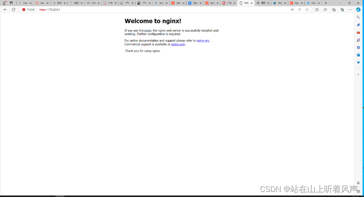Switch to the OS /ind tab
The width and height of the screenshot is (364, 197).
[x=93, y=3]
